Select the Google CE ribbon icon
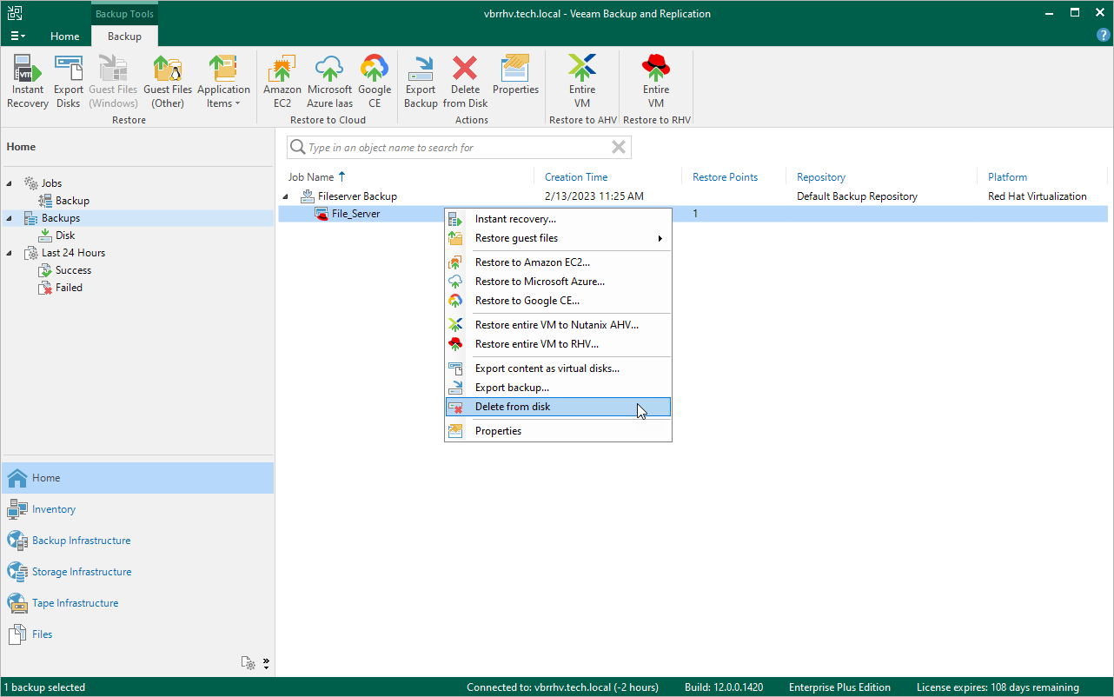Screen dimensions: 1114x697 [x=375, y=82]
